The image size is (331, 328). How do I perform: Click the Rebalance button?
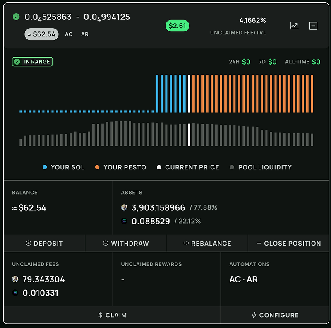pos(207,243)
